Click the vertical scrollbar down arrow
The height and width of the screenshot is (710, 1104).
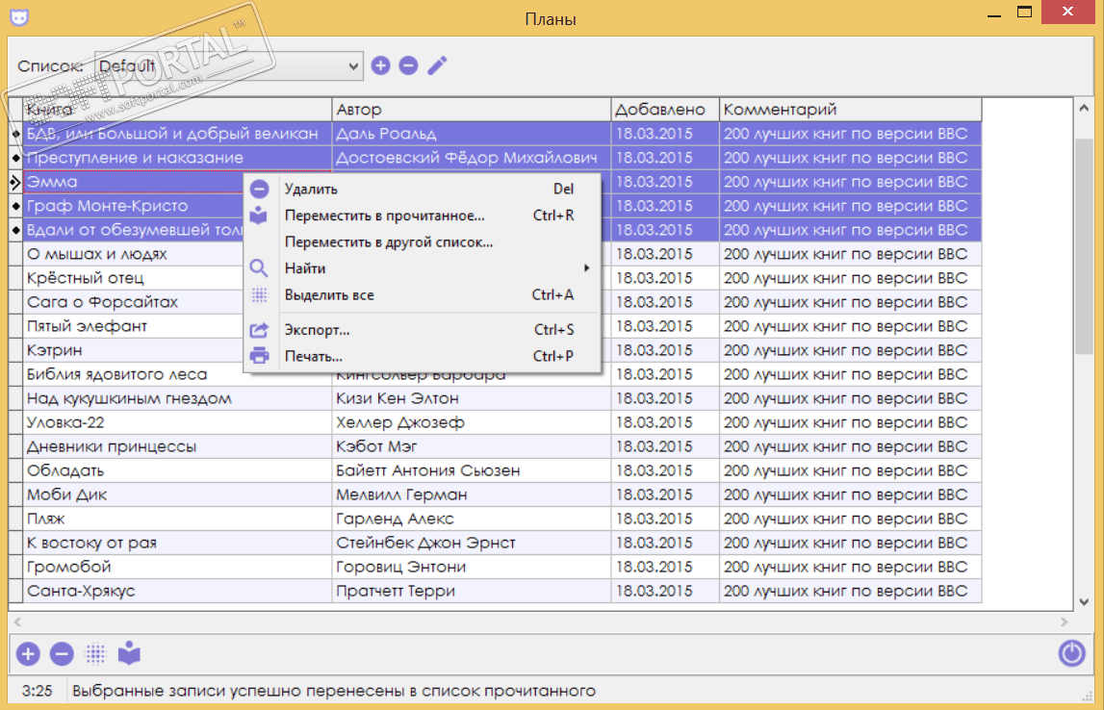tap(1084, 602)
